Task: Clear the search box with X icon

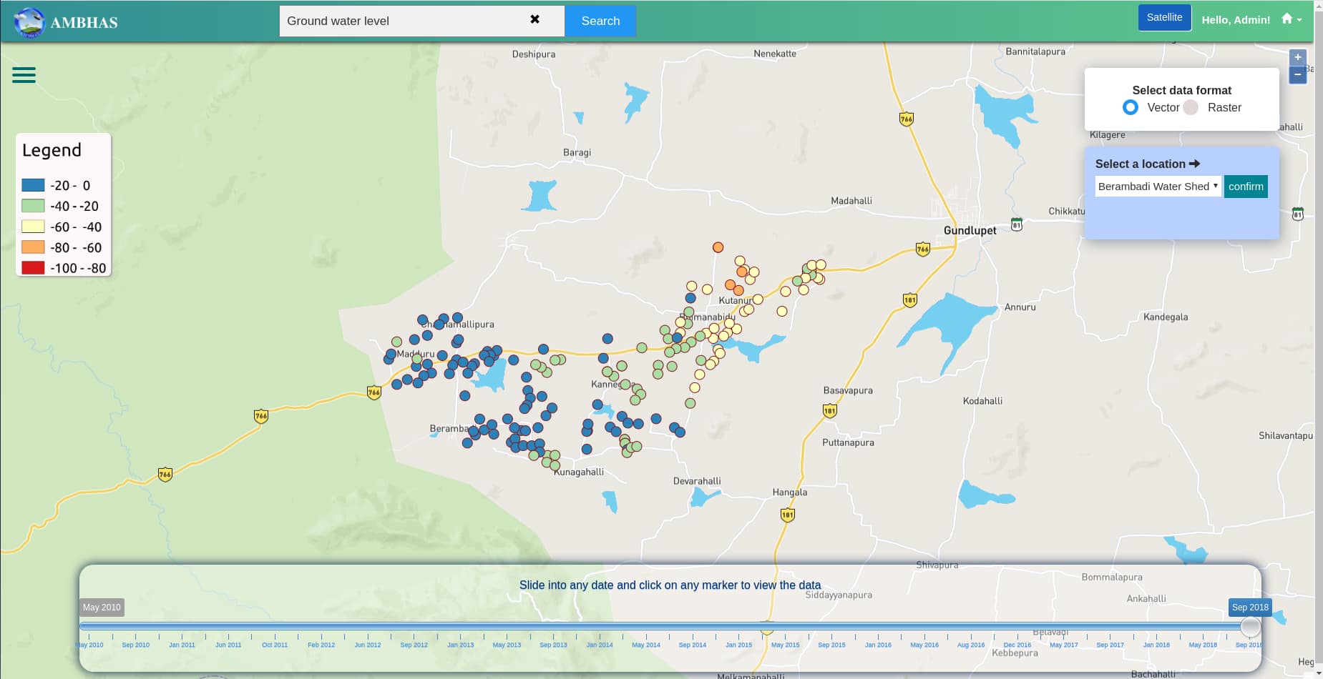Action: point(534,20)
